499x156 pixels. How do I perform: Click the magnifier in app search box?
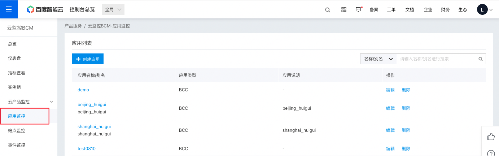(481, 59)
